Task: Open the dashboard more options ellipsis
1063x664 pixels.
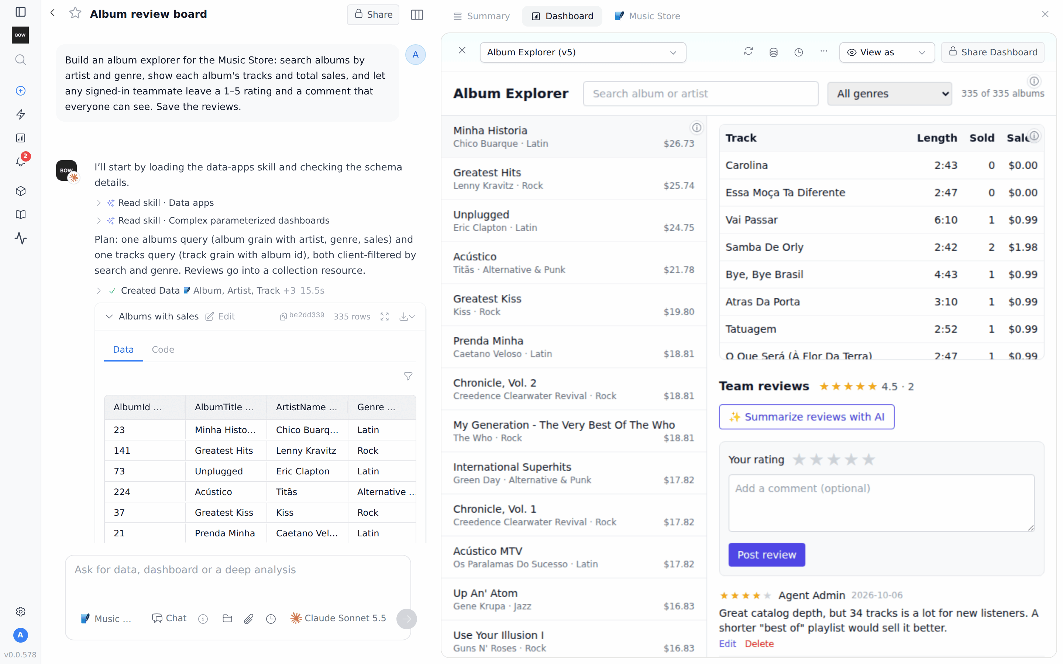Action: click(x=823, y=51)
